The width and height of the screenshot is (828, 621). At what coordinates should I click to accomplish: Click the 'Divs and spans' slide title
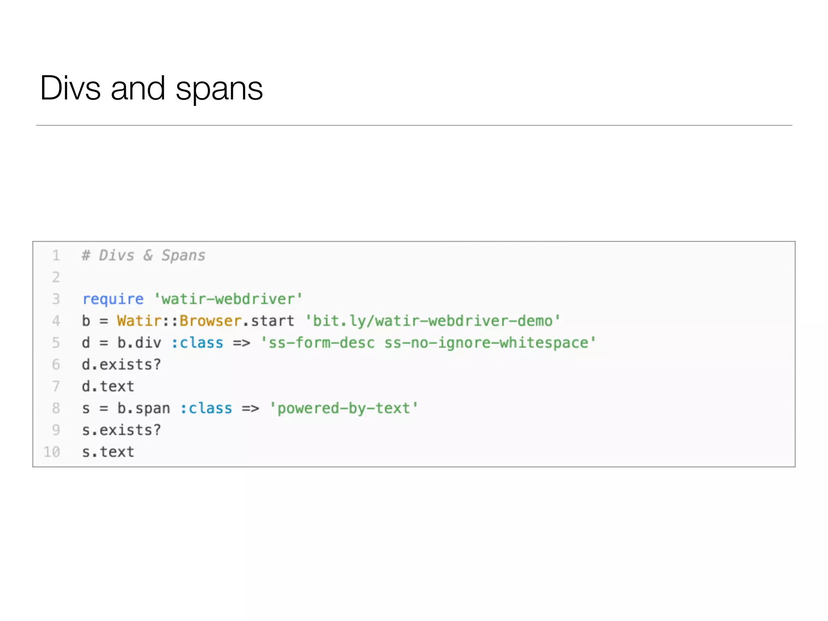(152, 89)
